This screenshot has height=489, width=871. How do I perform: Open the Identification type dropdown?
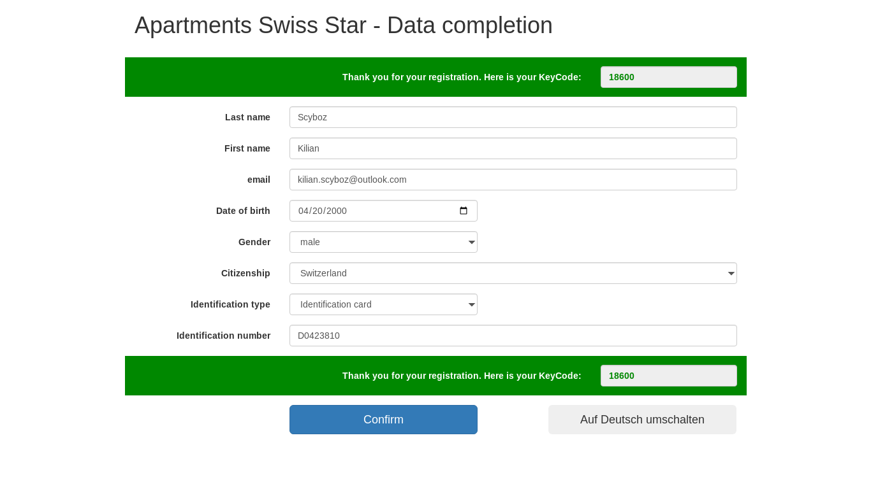(x=383, y=304)
